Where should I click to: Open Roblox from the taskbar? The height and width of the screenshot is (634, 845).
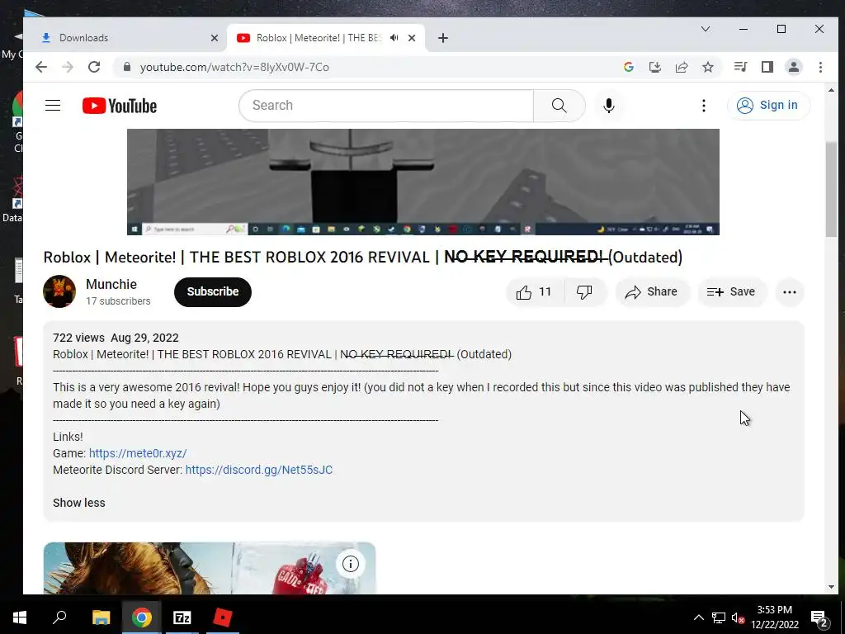223,617
